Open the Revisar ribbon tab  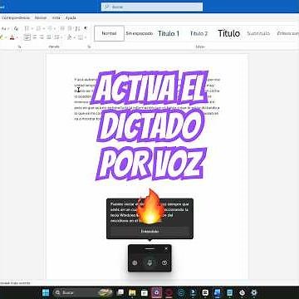41,17
